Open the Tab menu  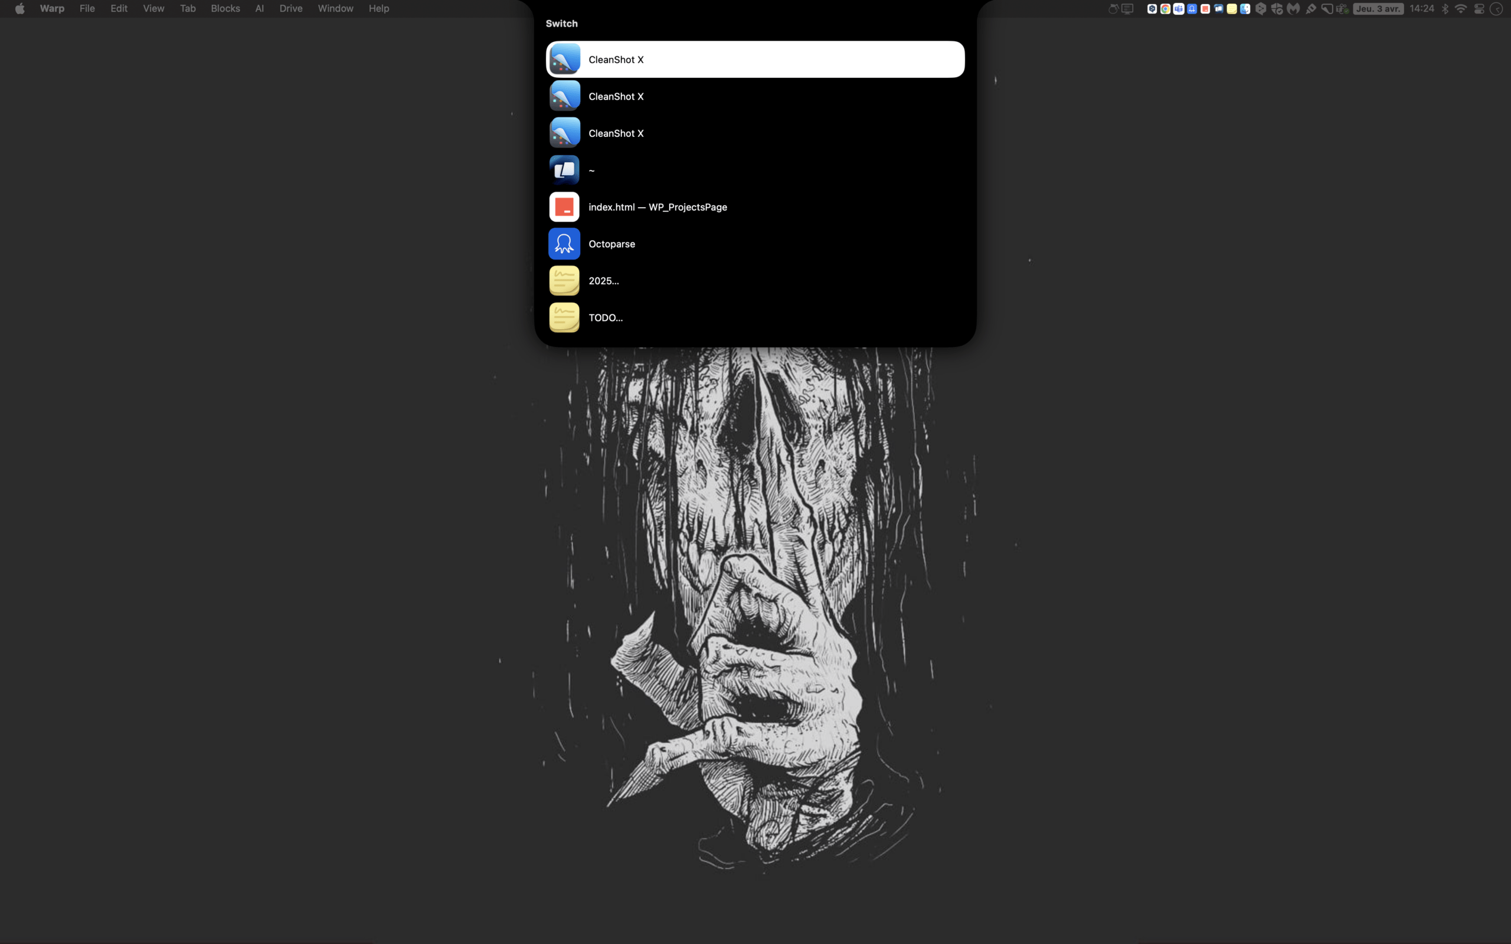point(187,9)
